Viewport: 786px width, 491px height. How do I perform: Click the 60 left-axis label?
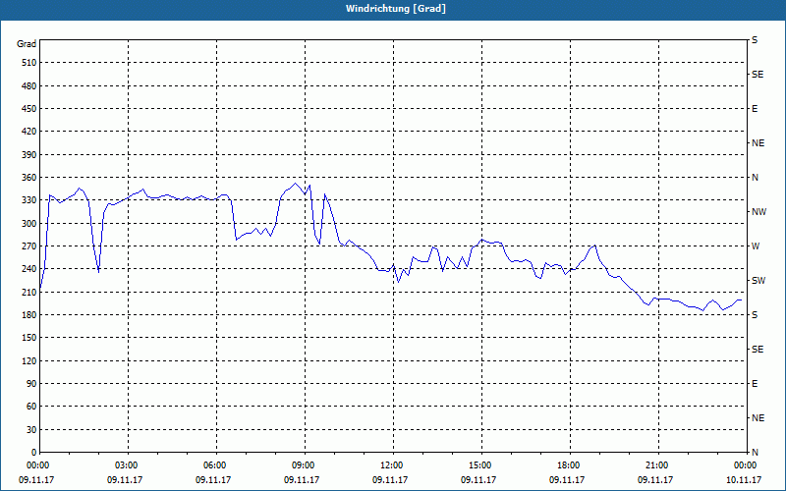pos(31,406)
